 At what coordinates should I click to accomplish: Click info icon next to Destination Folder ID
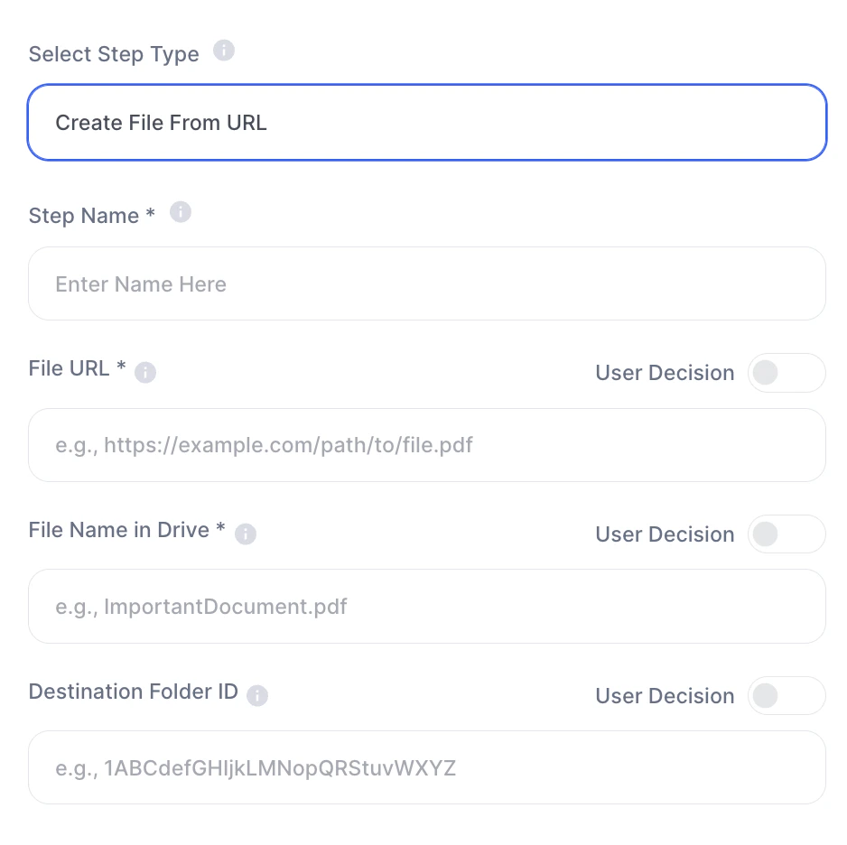257,695
